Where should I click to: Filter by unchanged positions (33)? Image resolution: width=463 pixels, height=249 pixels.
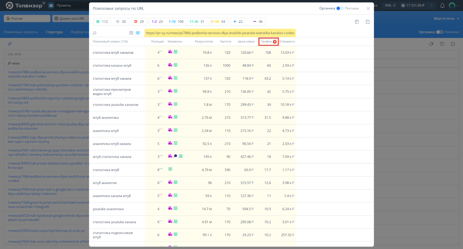(x=121, y=22)
